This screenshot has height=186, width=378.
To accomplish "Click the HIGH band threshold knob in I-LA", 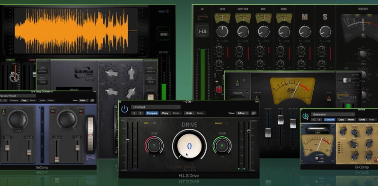I will tap(284, 31).
